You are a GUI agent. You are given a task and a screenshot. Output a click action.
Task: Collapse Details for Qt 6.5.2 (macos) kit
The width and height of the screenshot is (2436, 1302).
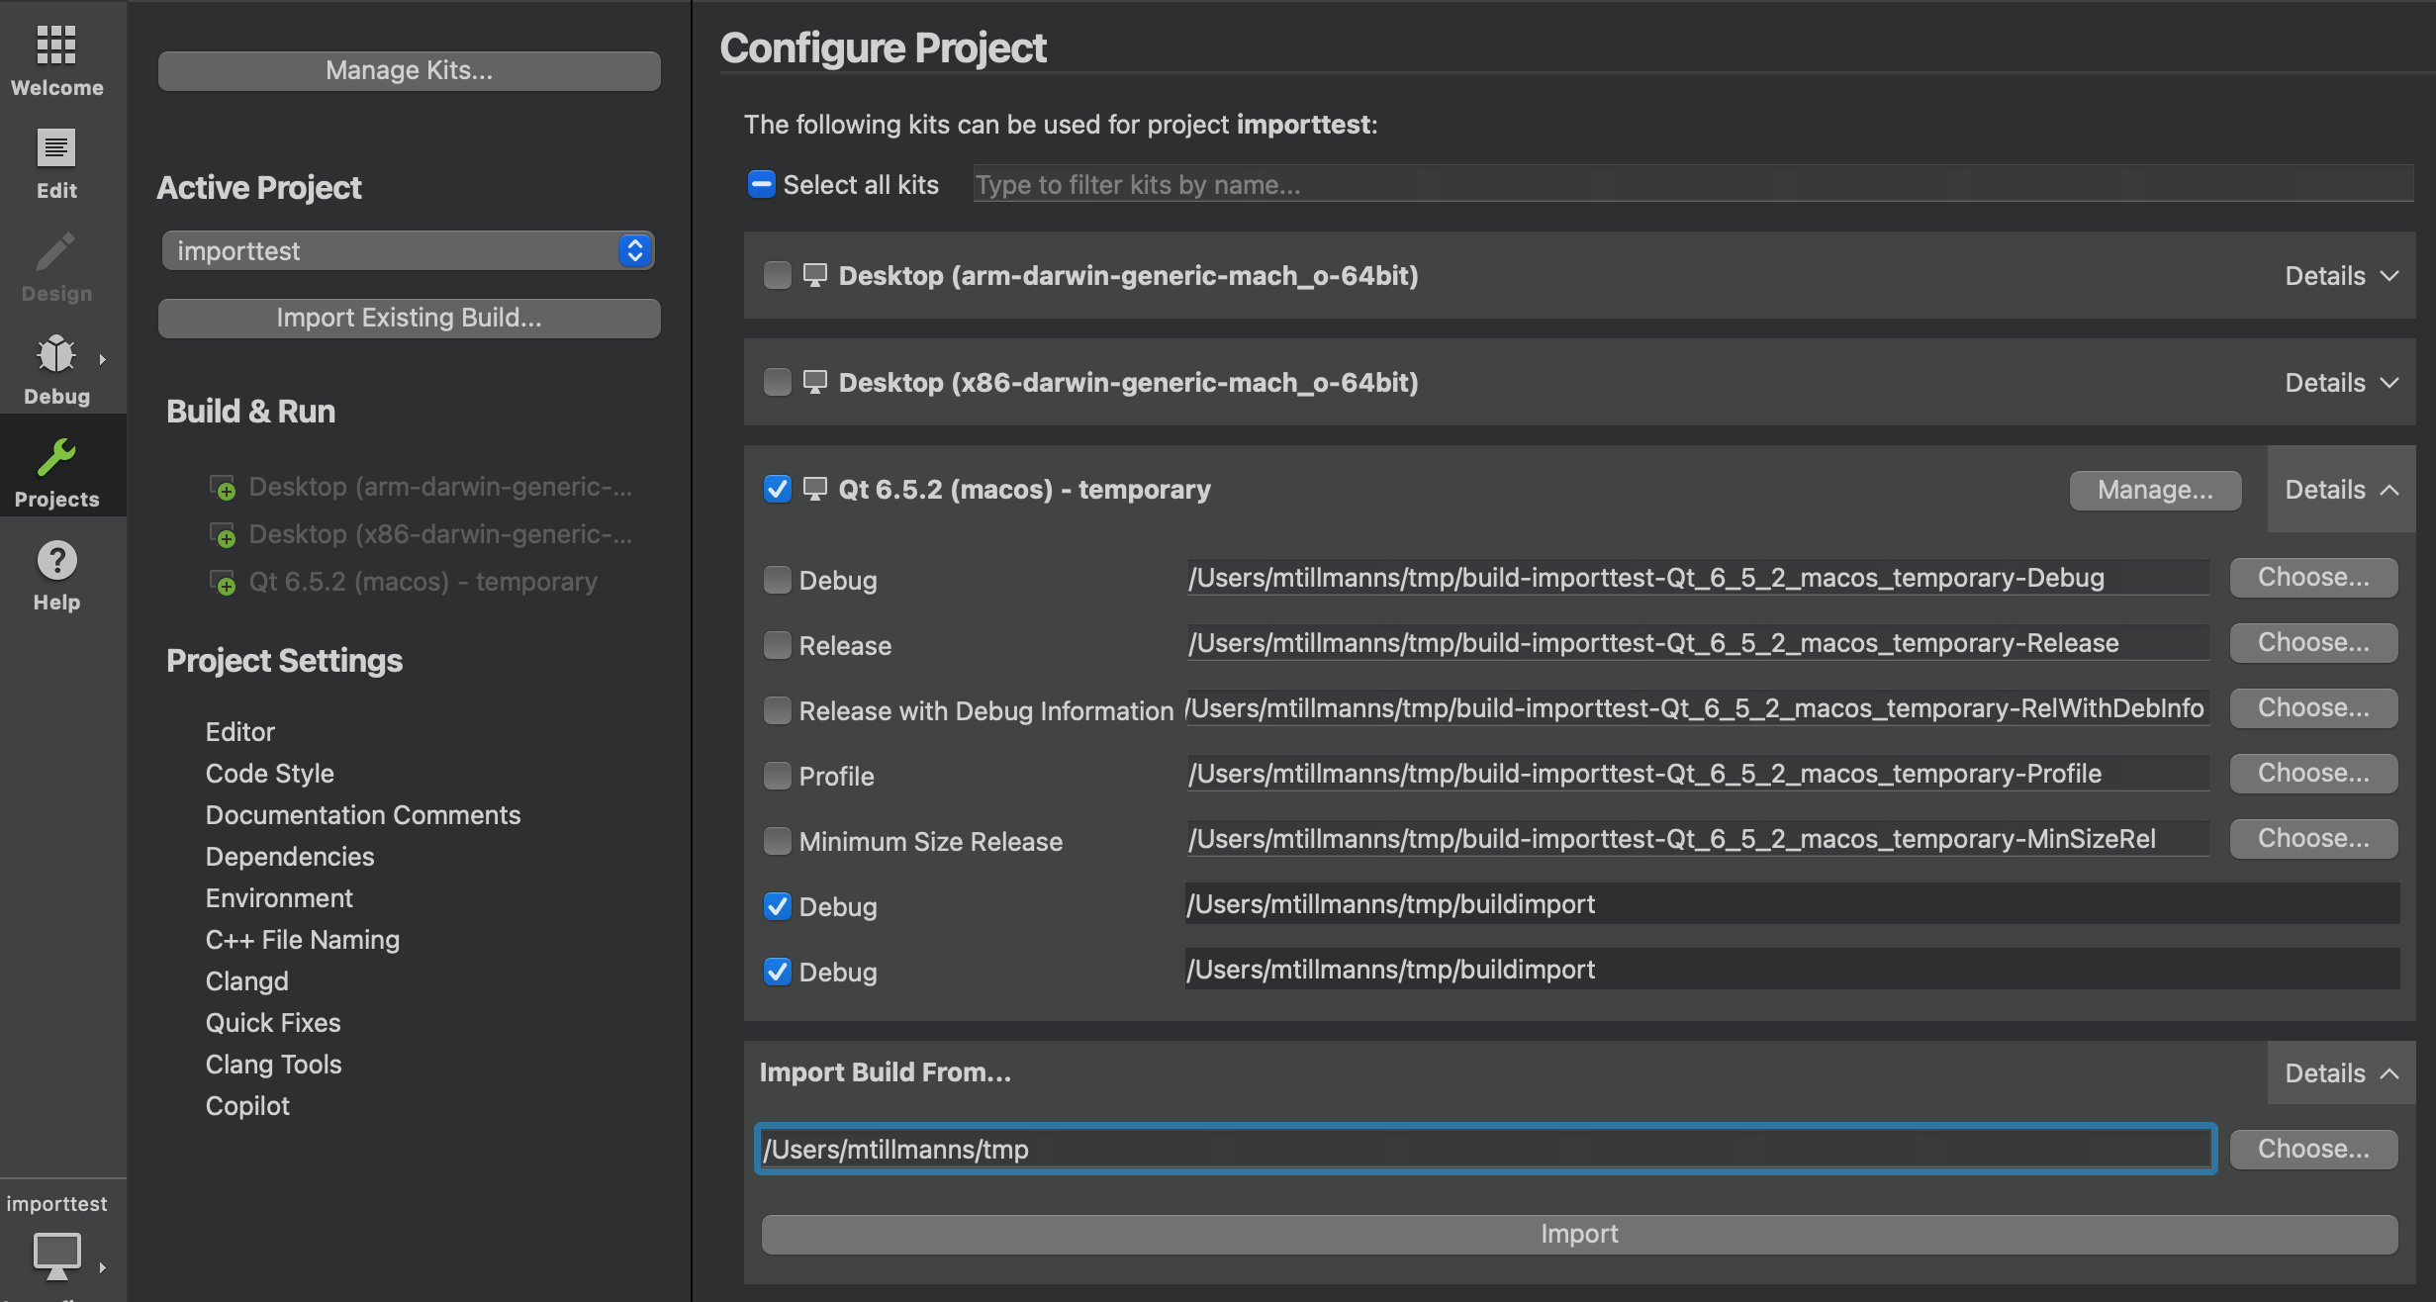2341,489
